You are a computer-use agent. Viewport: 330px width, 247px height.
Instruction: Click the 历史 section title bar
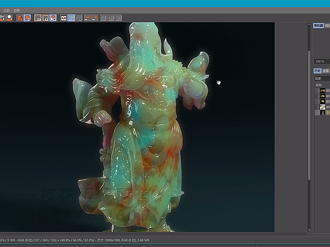[322, 79]
